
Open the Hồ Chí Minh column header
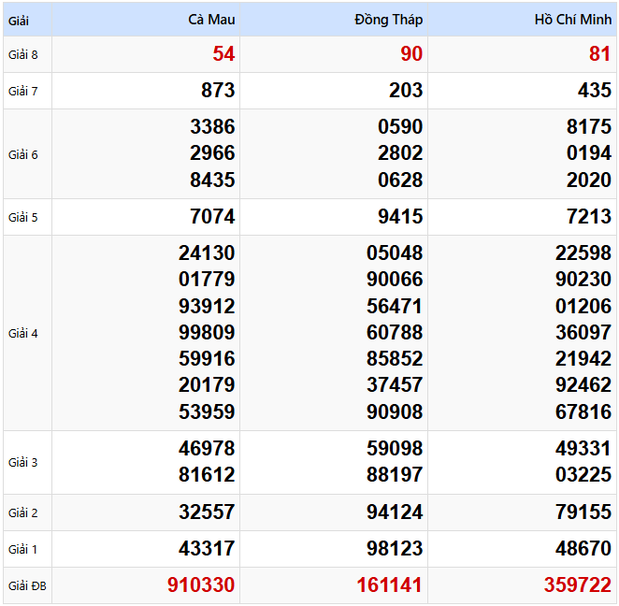pyautogui.click(x=572, y=20)
